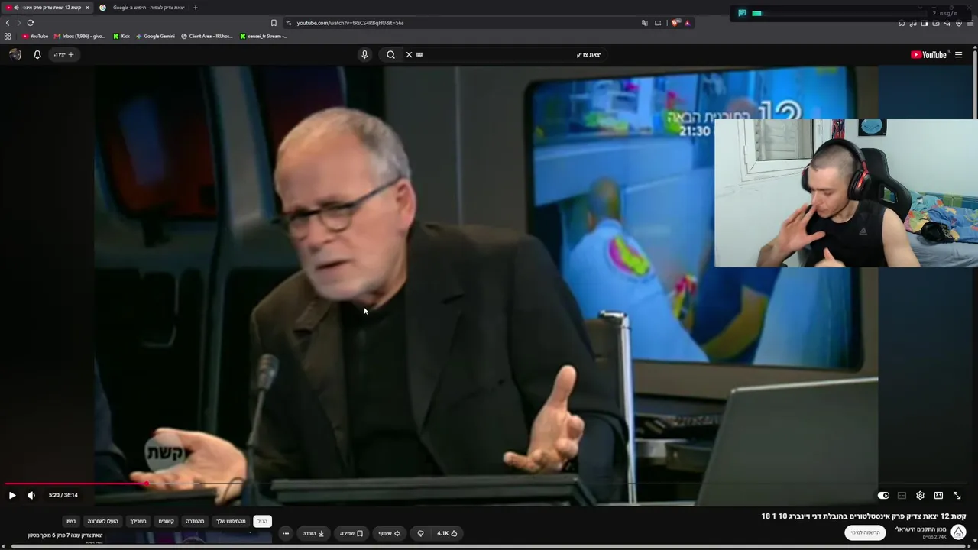Select the 'מהסדרה' filter chip
This screenshot has height=550, width=978.
click(x=195, y=521)
